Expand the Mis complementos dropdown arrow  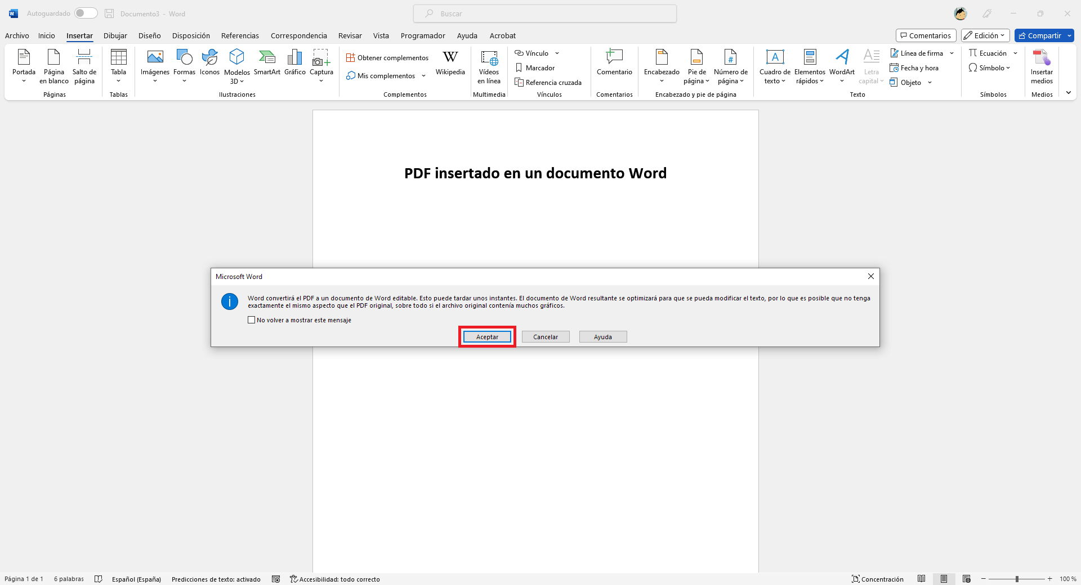pyautogui.click(x=423, y=76)
